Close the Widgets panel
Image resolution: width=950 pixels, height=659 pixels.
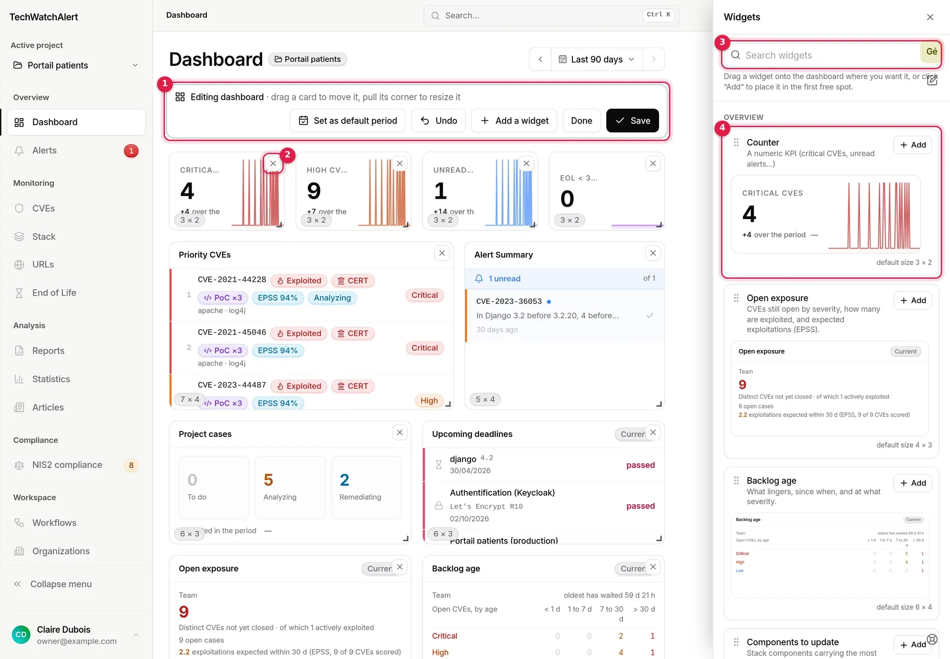(930, 17)
